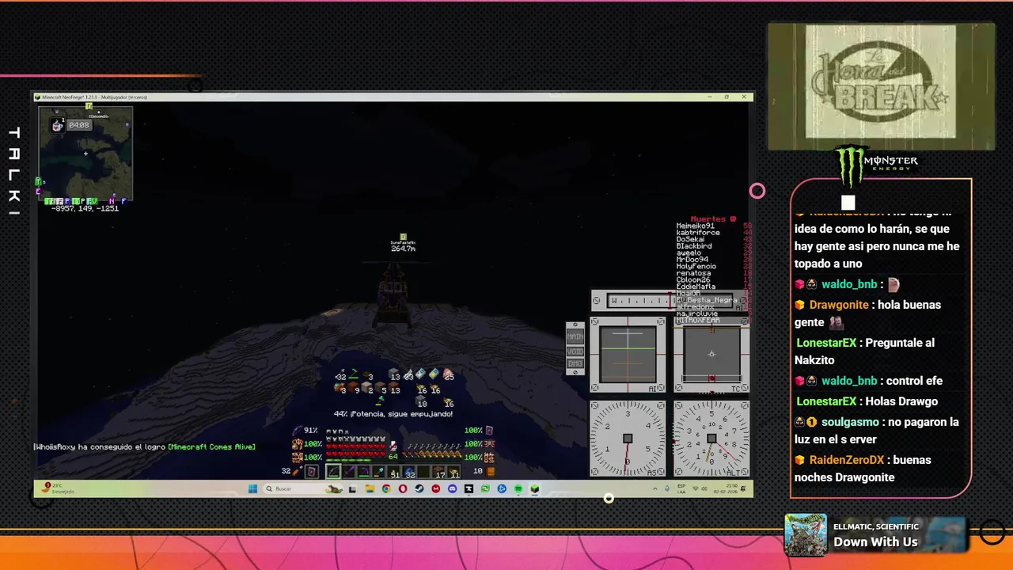The width and height of the screenshot is (1013, 570).
Task: Click the ALT altimeter gauge
Action: tap(711, 438)
